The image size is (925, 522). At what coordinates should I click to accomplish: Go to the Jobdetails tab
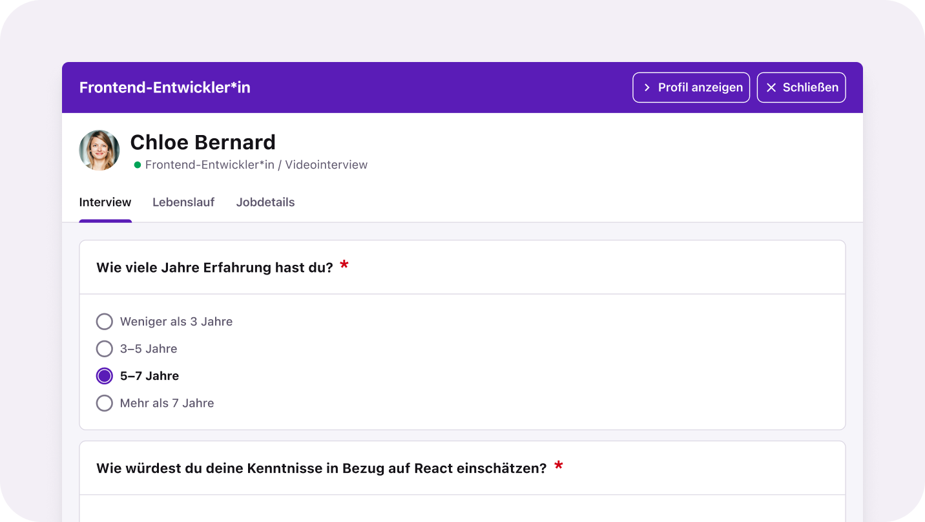pos(265,202)
